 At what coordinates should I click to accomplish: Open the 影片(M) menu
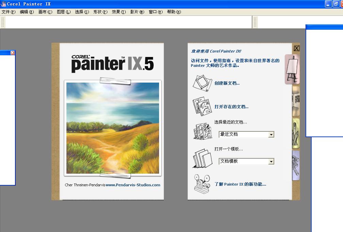(137, 12)
